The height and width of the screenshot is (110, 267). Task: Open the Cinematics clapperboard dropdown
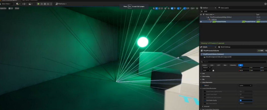tap(31, 4)
